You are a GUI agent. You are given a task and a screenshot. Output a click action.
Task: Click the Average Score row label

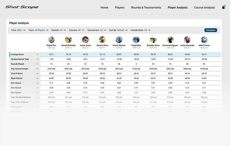tap(17, 55)
